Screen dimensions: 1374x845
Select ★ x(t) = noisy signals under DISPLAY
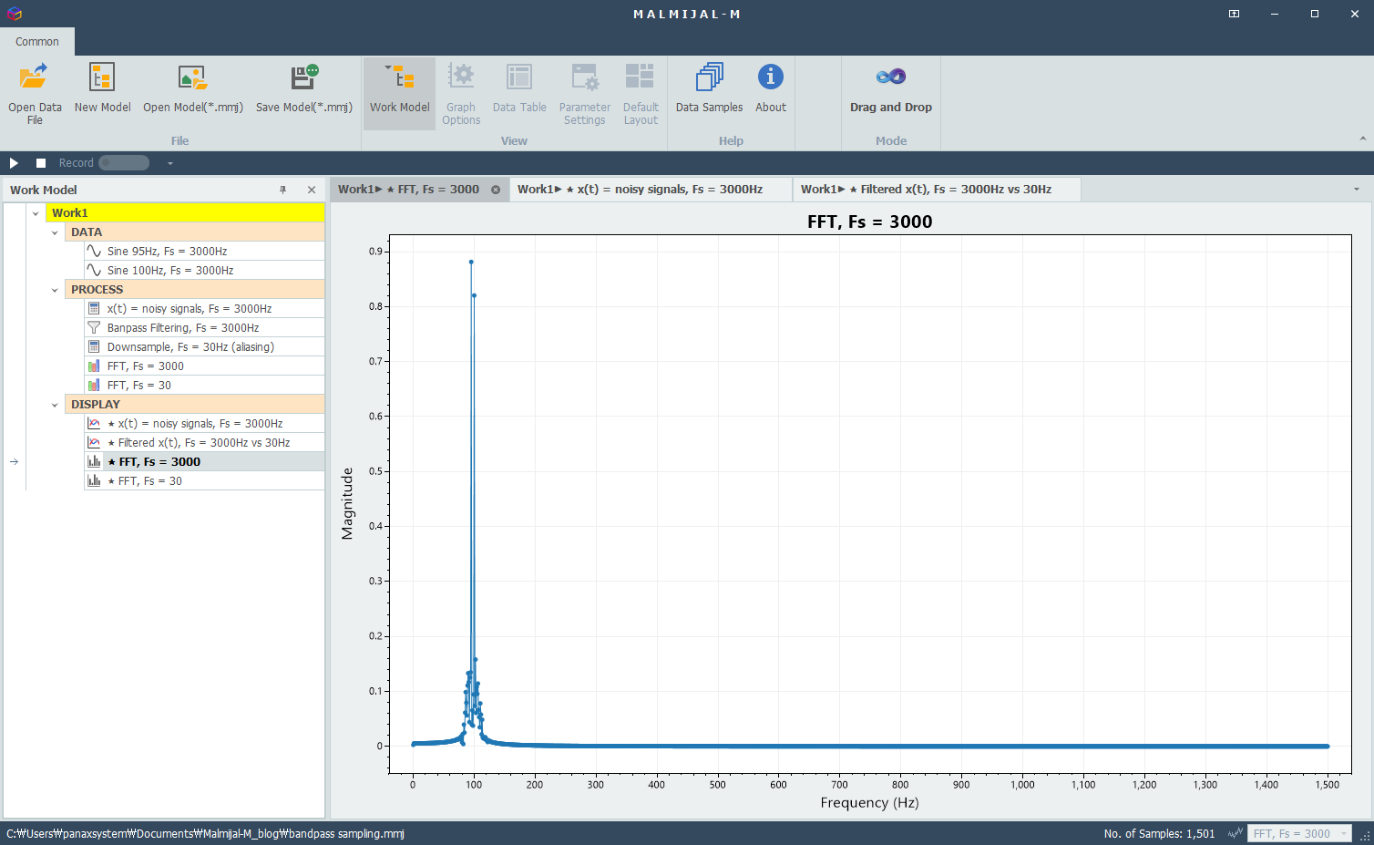pos(204,424)
